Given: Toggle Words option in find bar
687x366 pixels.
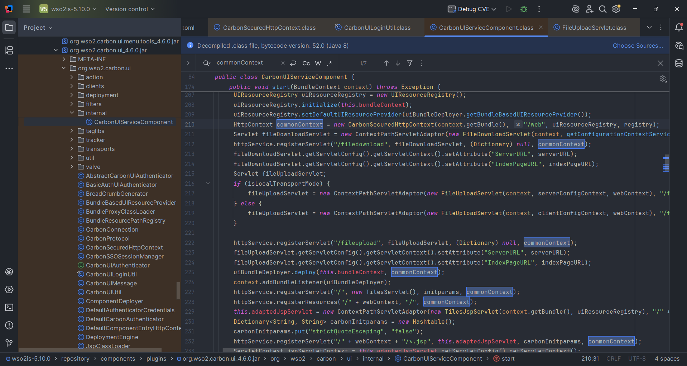Looking at the screenshot, I should (318, 63).
